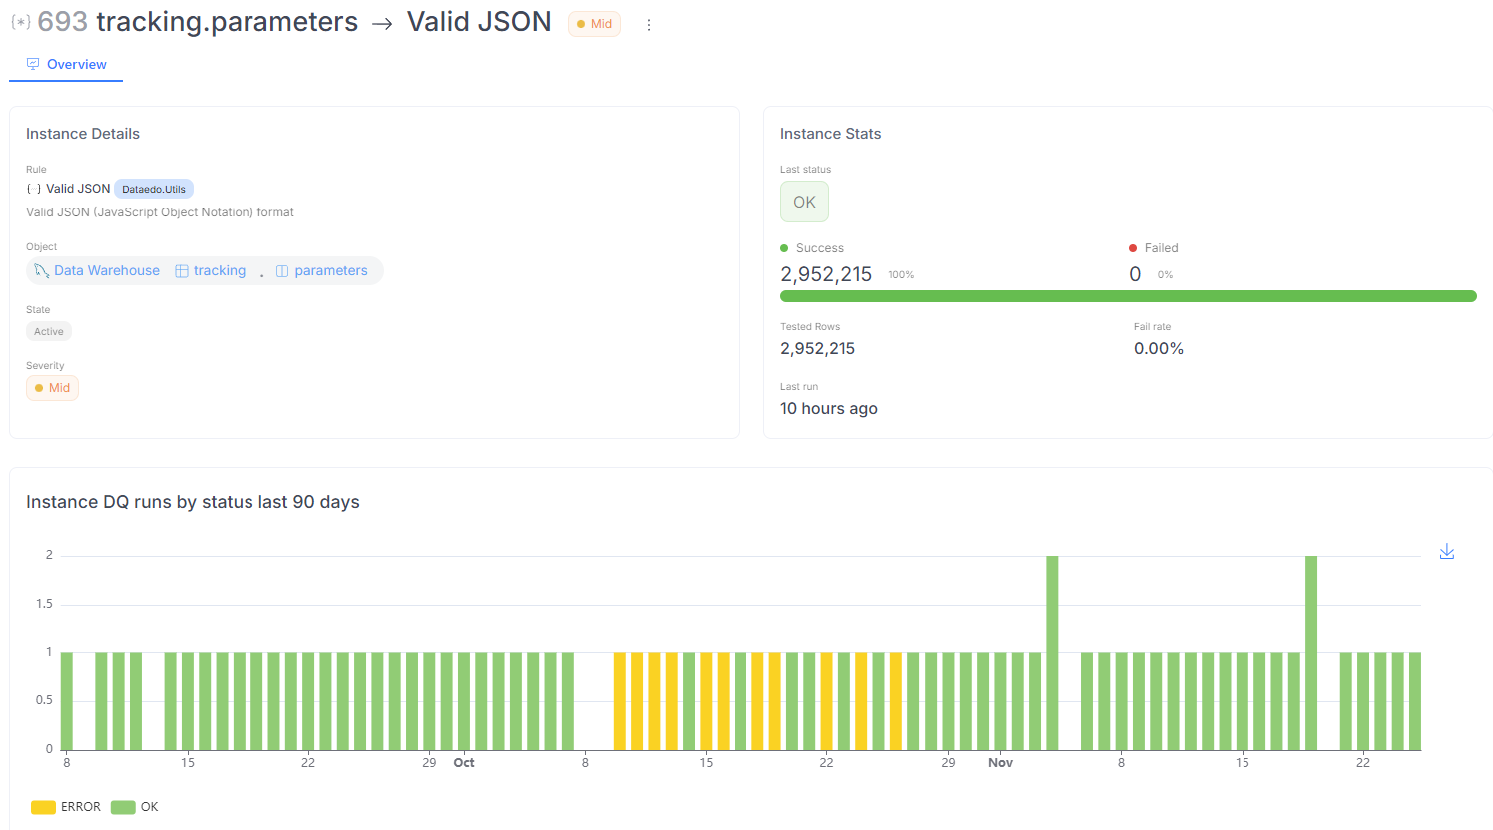This screenshot has width=1493, height=830.
Task: Open the tracking table link
Action: pos(220,271)
